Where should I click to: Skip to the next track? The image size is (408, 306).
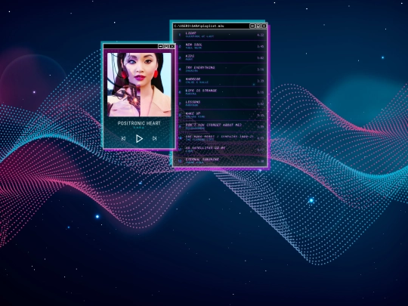[x=155, y=138]
